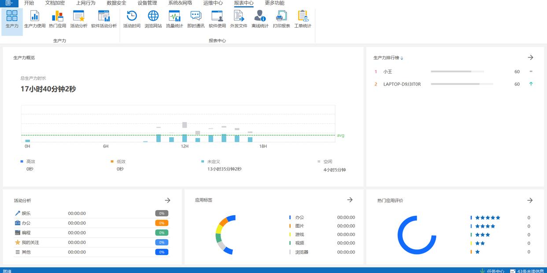Open the application menu dropdown at top-left
The width and height of the screenshot is (547, 273).
coord(9,3)
